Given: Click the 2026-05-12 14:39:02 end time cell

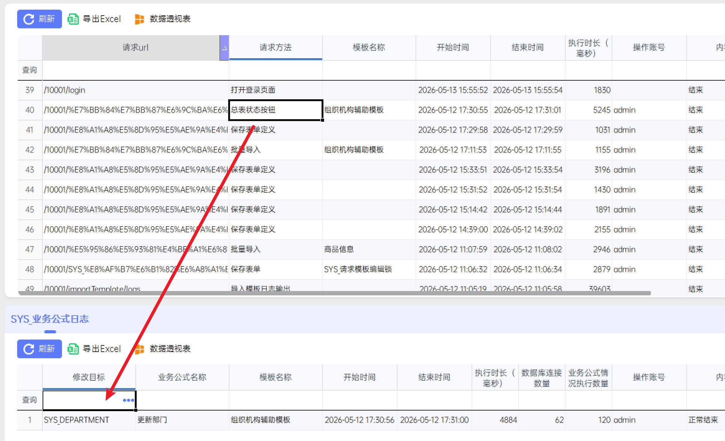Looking at the screenshot, I should point(528,230).
